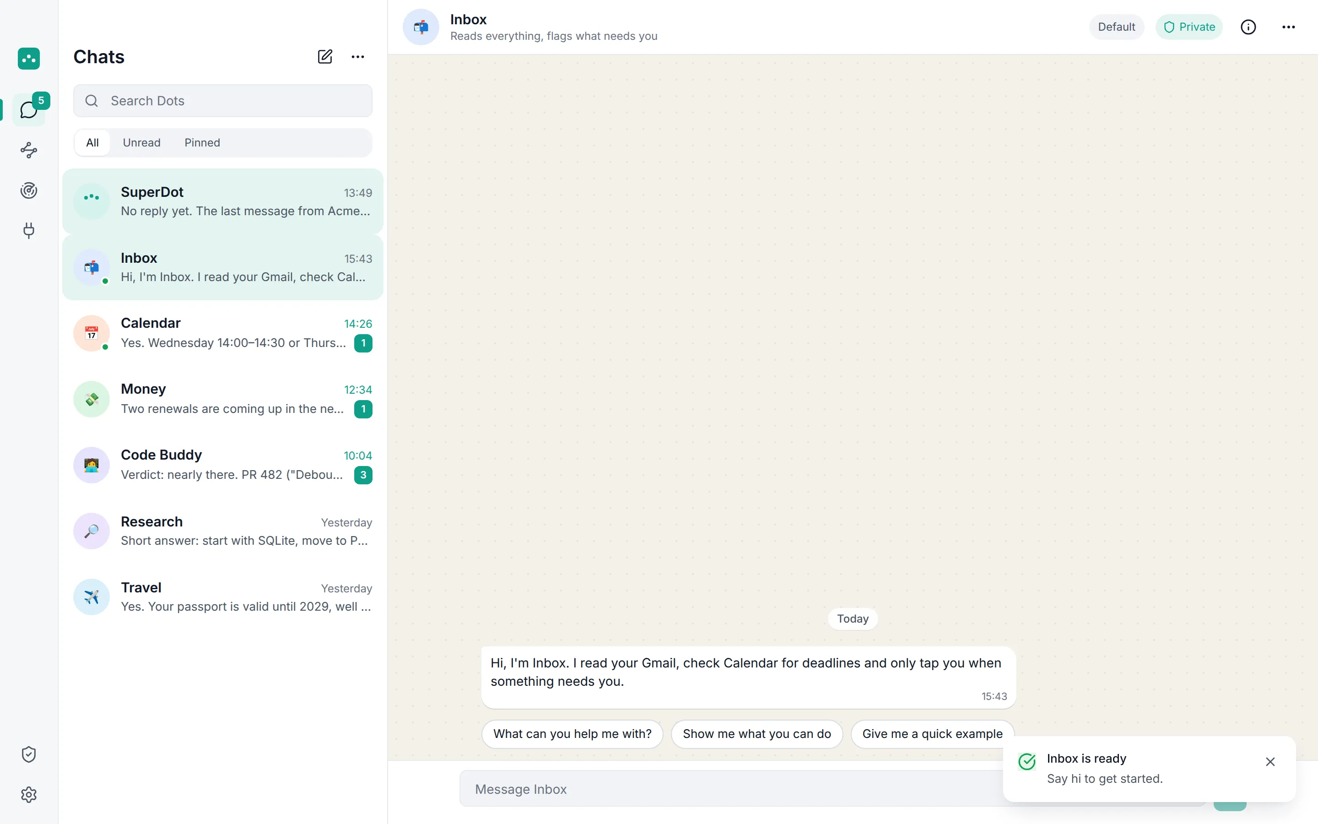Open the Default model selector chip
Viewport: 1318px width, 824px height.
1117,27
